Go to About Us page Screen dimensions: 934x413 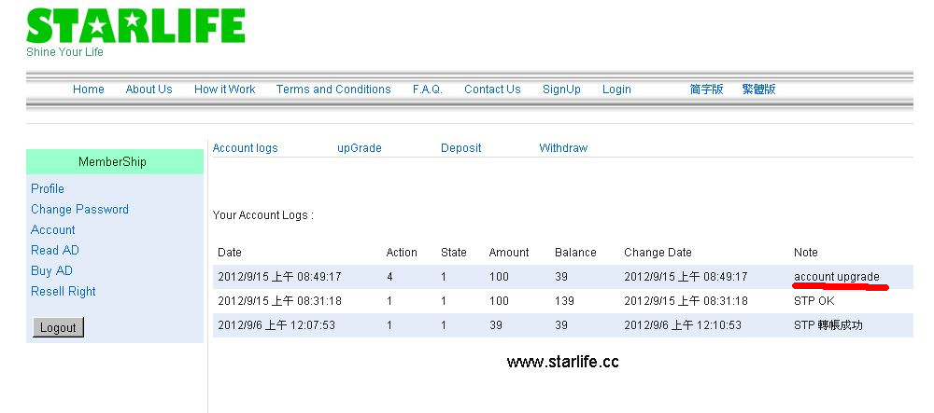(149, 89)
